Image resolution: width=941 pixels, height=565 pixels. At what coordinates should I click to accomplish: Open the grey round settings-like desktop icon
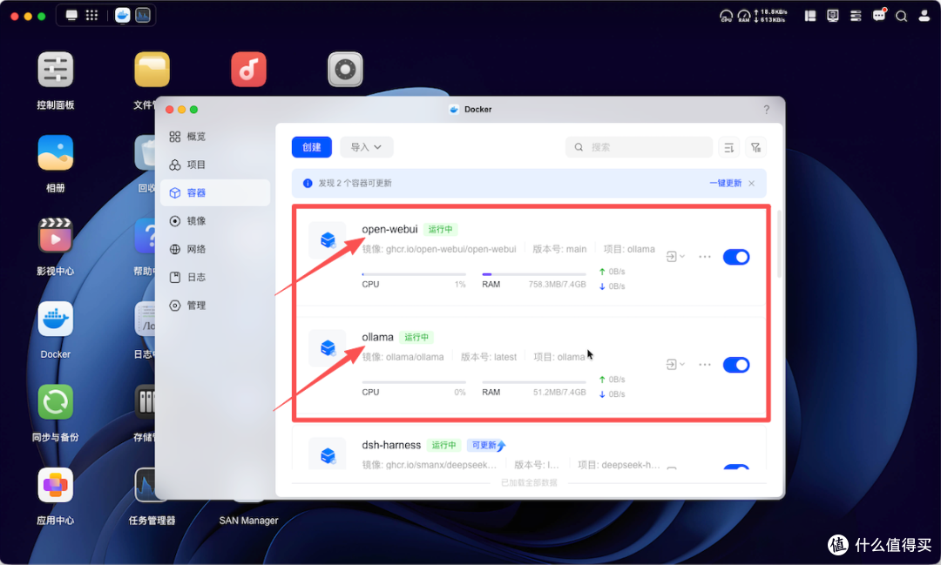345,70
